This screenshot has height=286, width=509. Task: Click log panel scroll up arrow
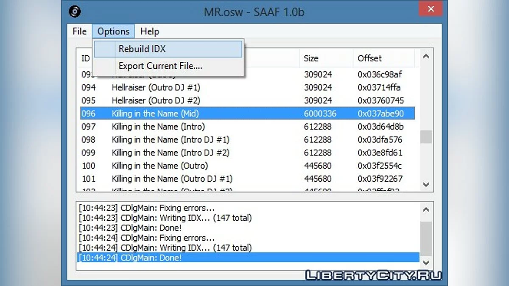point(426,209)
